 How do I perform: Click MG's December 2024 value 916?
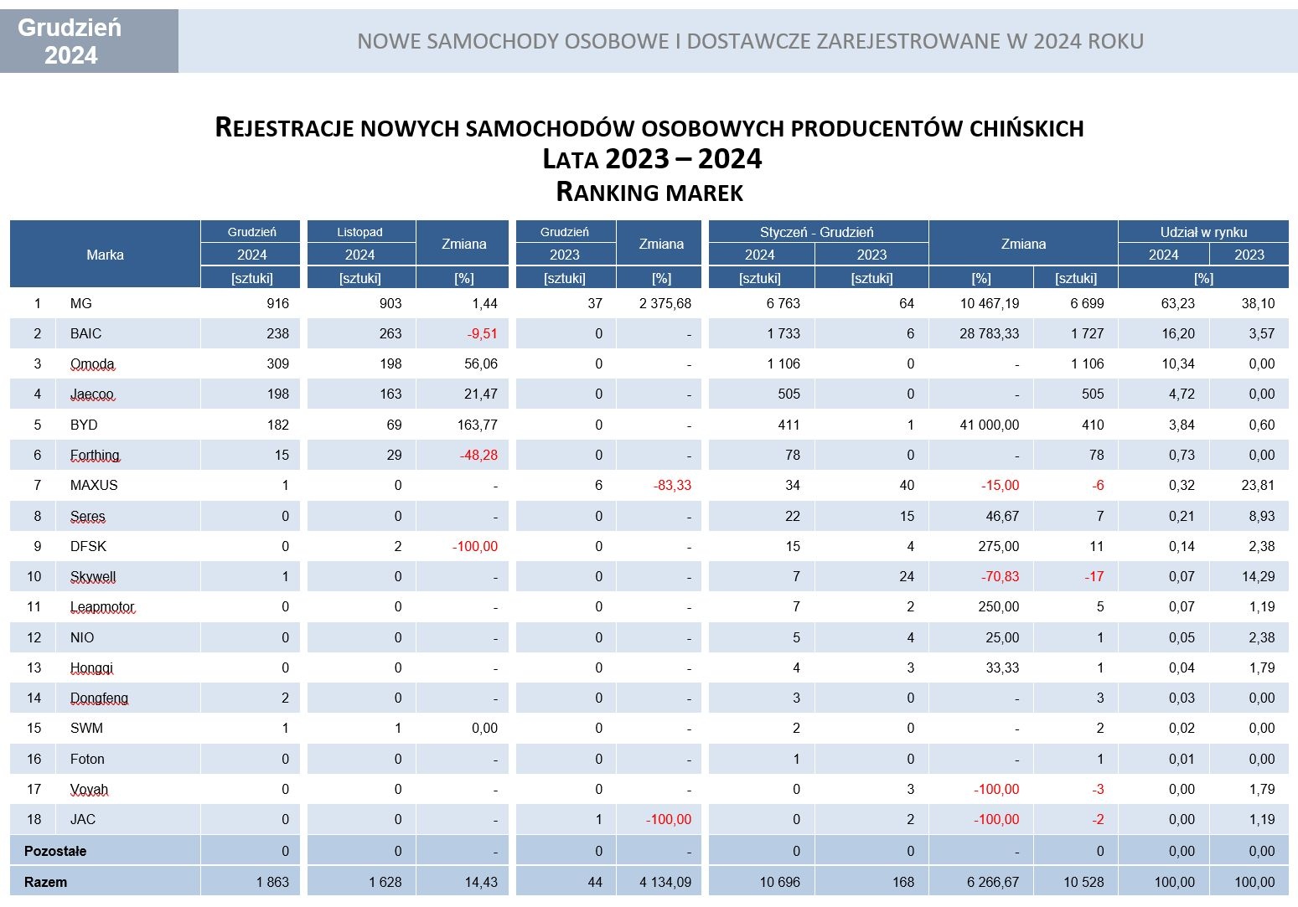tap(277, 303)
